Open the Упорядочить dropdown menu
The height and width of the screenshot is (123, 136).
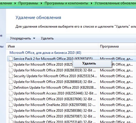[23, 38]
